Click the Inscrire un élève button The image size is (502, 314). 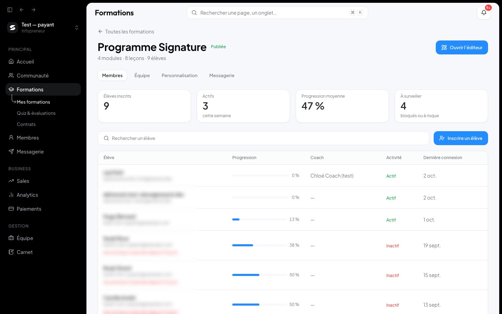461,138
